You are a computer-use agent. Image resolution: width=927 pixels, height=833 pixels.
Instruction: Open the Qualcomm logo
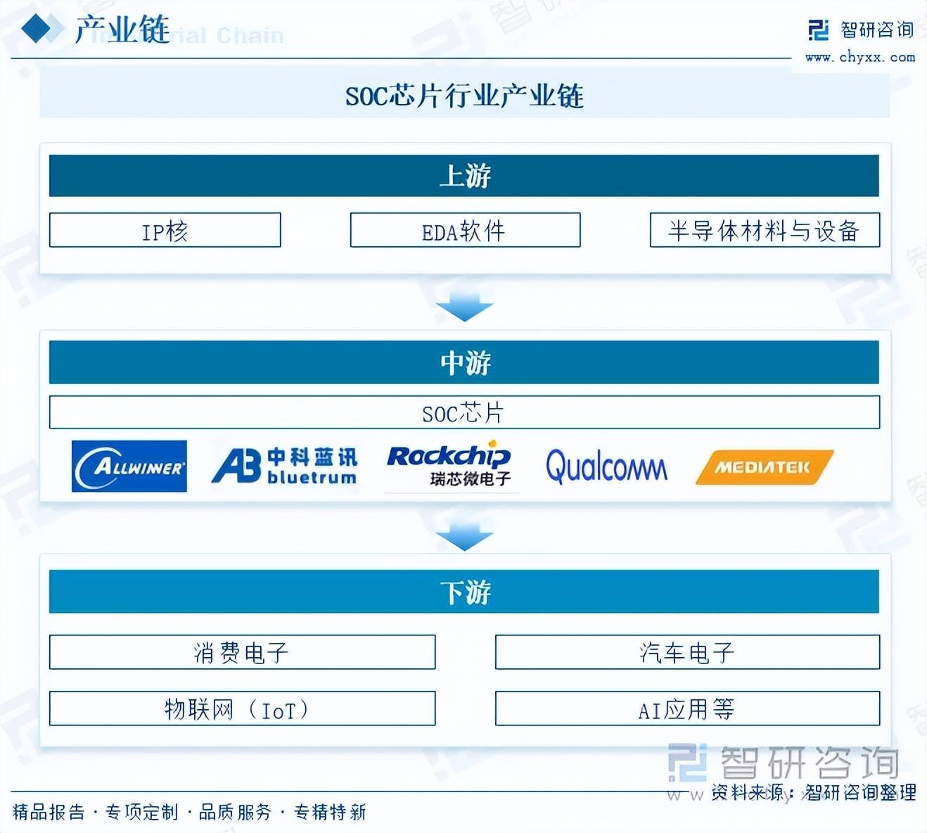(606, 466)
